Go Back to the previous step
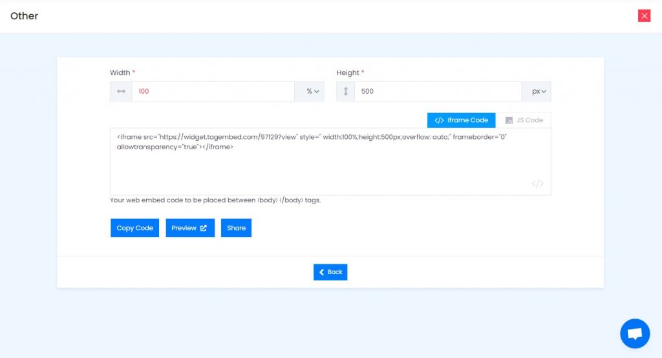 point(330,272)
